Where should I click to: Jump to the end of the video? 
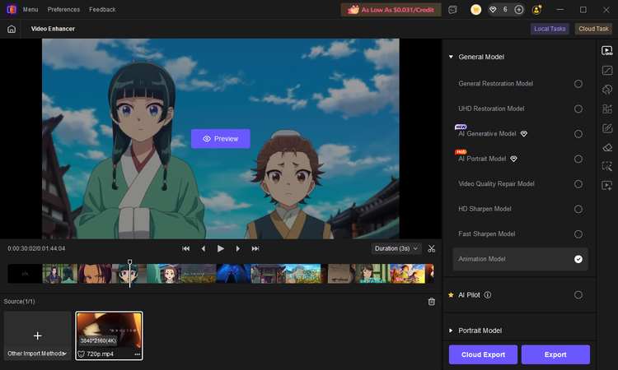point(255,248)
